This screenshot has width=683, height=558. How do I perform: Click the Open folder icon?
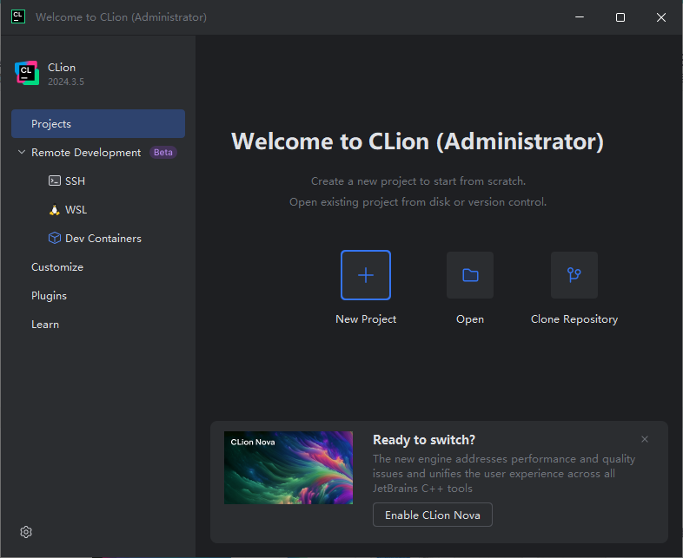(470, 275)
